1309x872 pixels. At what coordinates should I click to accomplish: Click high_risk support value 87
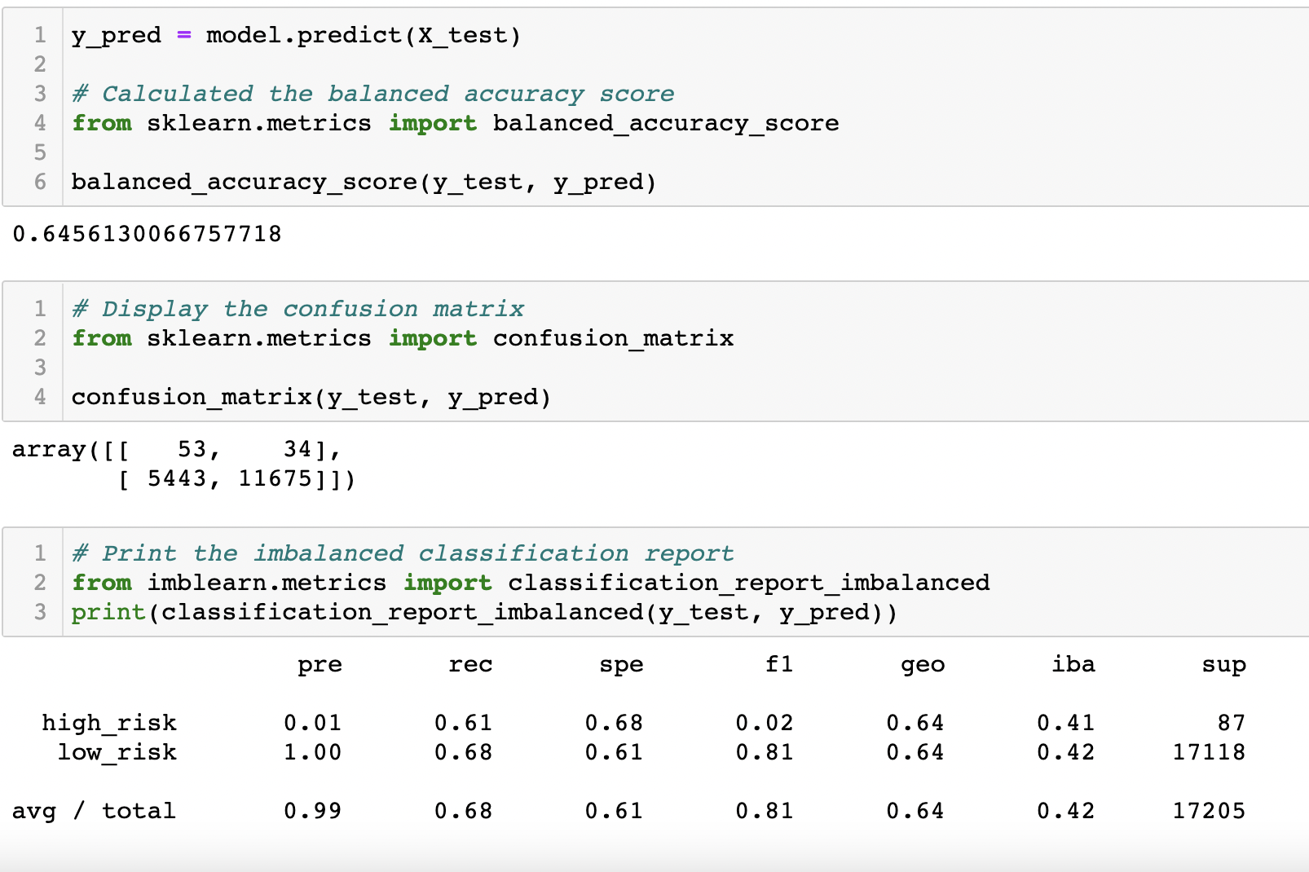1232,724
